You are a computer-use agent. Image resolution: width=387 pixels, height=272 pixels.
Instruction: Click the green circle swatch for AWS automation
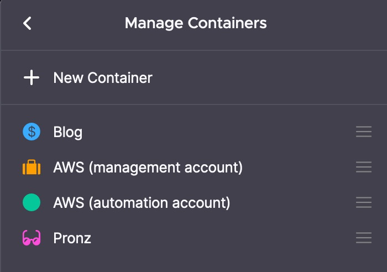(x=32, y=203)
